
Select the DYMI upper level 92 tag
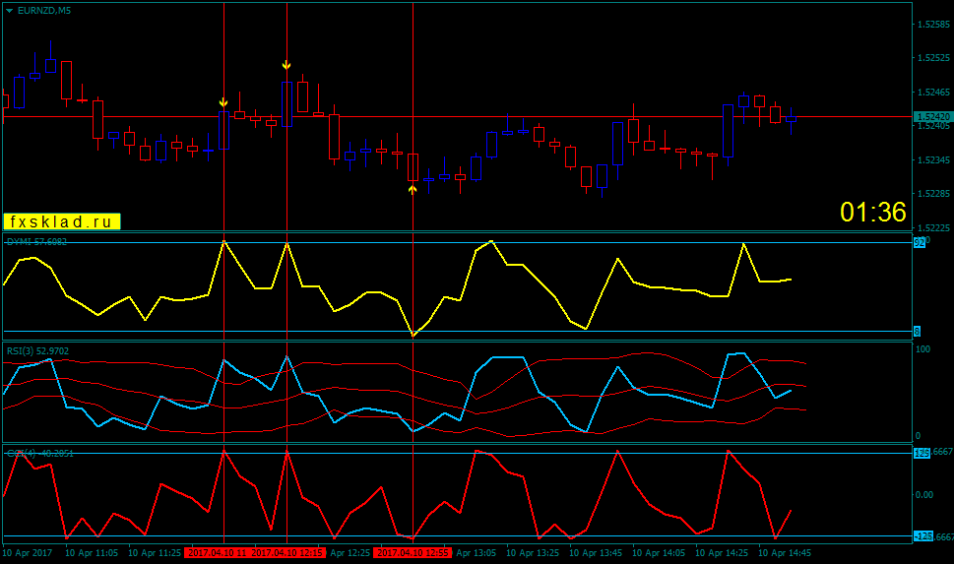[x=920, y=243]
